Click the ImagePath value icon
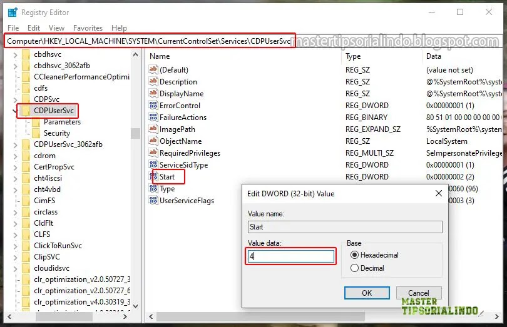Viewport: 507px width, 327px height. coord(153,129)
